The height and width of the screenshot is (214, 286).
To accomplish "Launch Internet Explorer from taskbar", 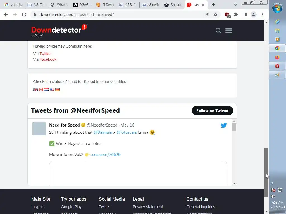I will click(277, 22).
